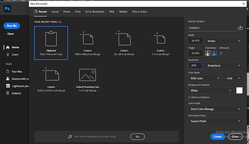The width and height of the screenshot is (249, 144).
Task: Set orientation to portrait
Action: 208,53
